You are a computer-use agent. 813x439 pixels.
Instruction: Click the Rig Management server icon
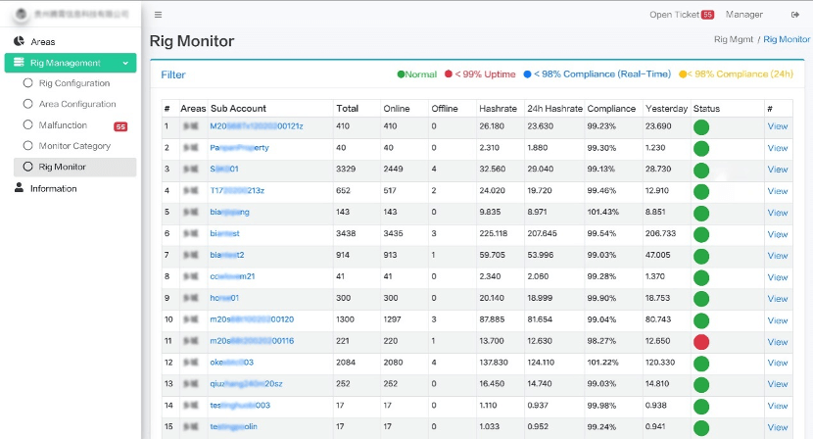tap(19, 63)
